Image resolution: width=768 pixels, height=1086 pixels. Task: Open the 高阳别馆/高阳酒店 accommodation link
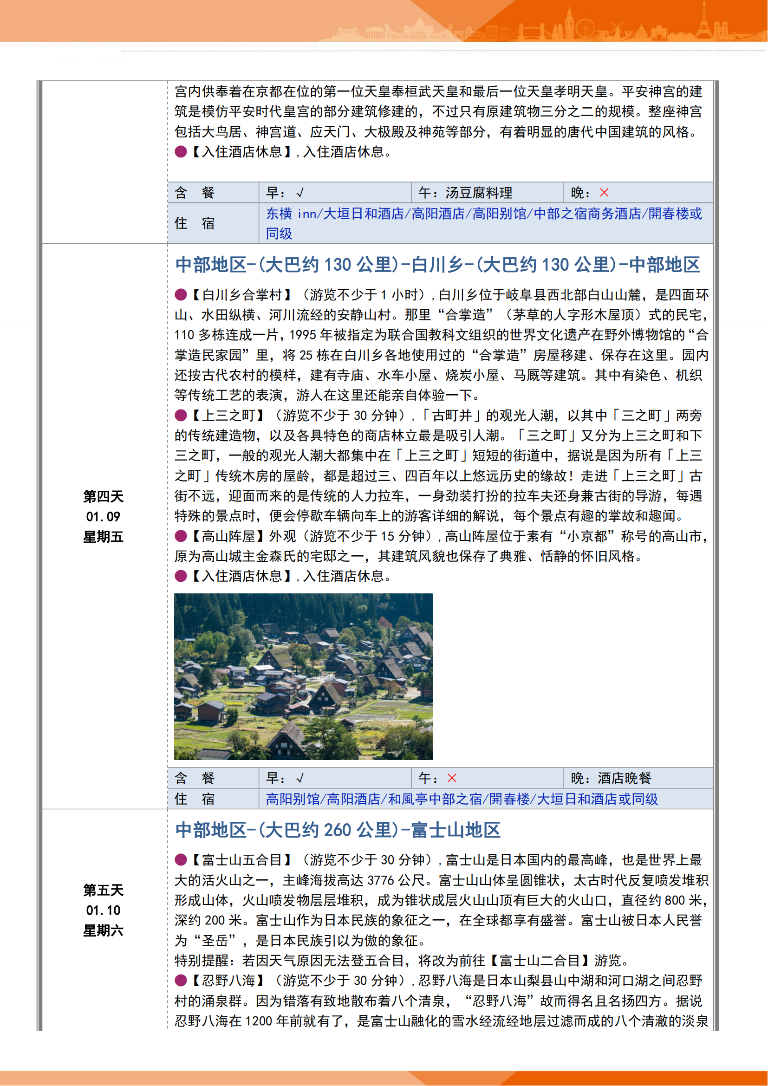coord(462,800)
